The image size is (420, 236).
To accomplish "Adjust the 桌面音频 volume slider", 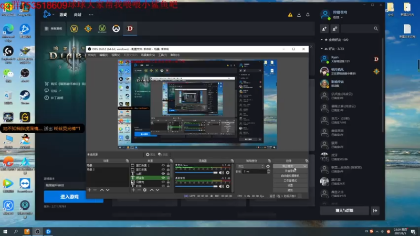I will pos(196,186).
